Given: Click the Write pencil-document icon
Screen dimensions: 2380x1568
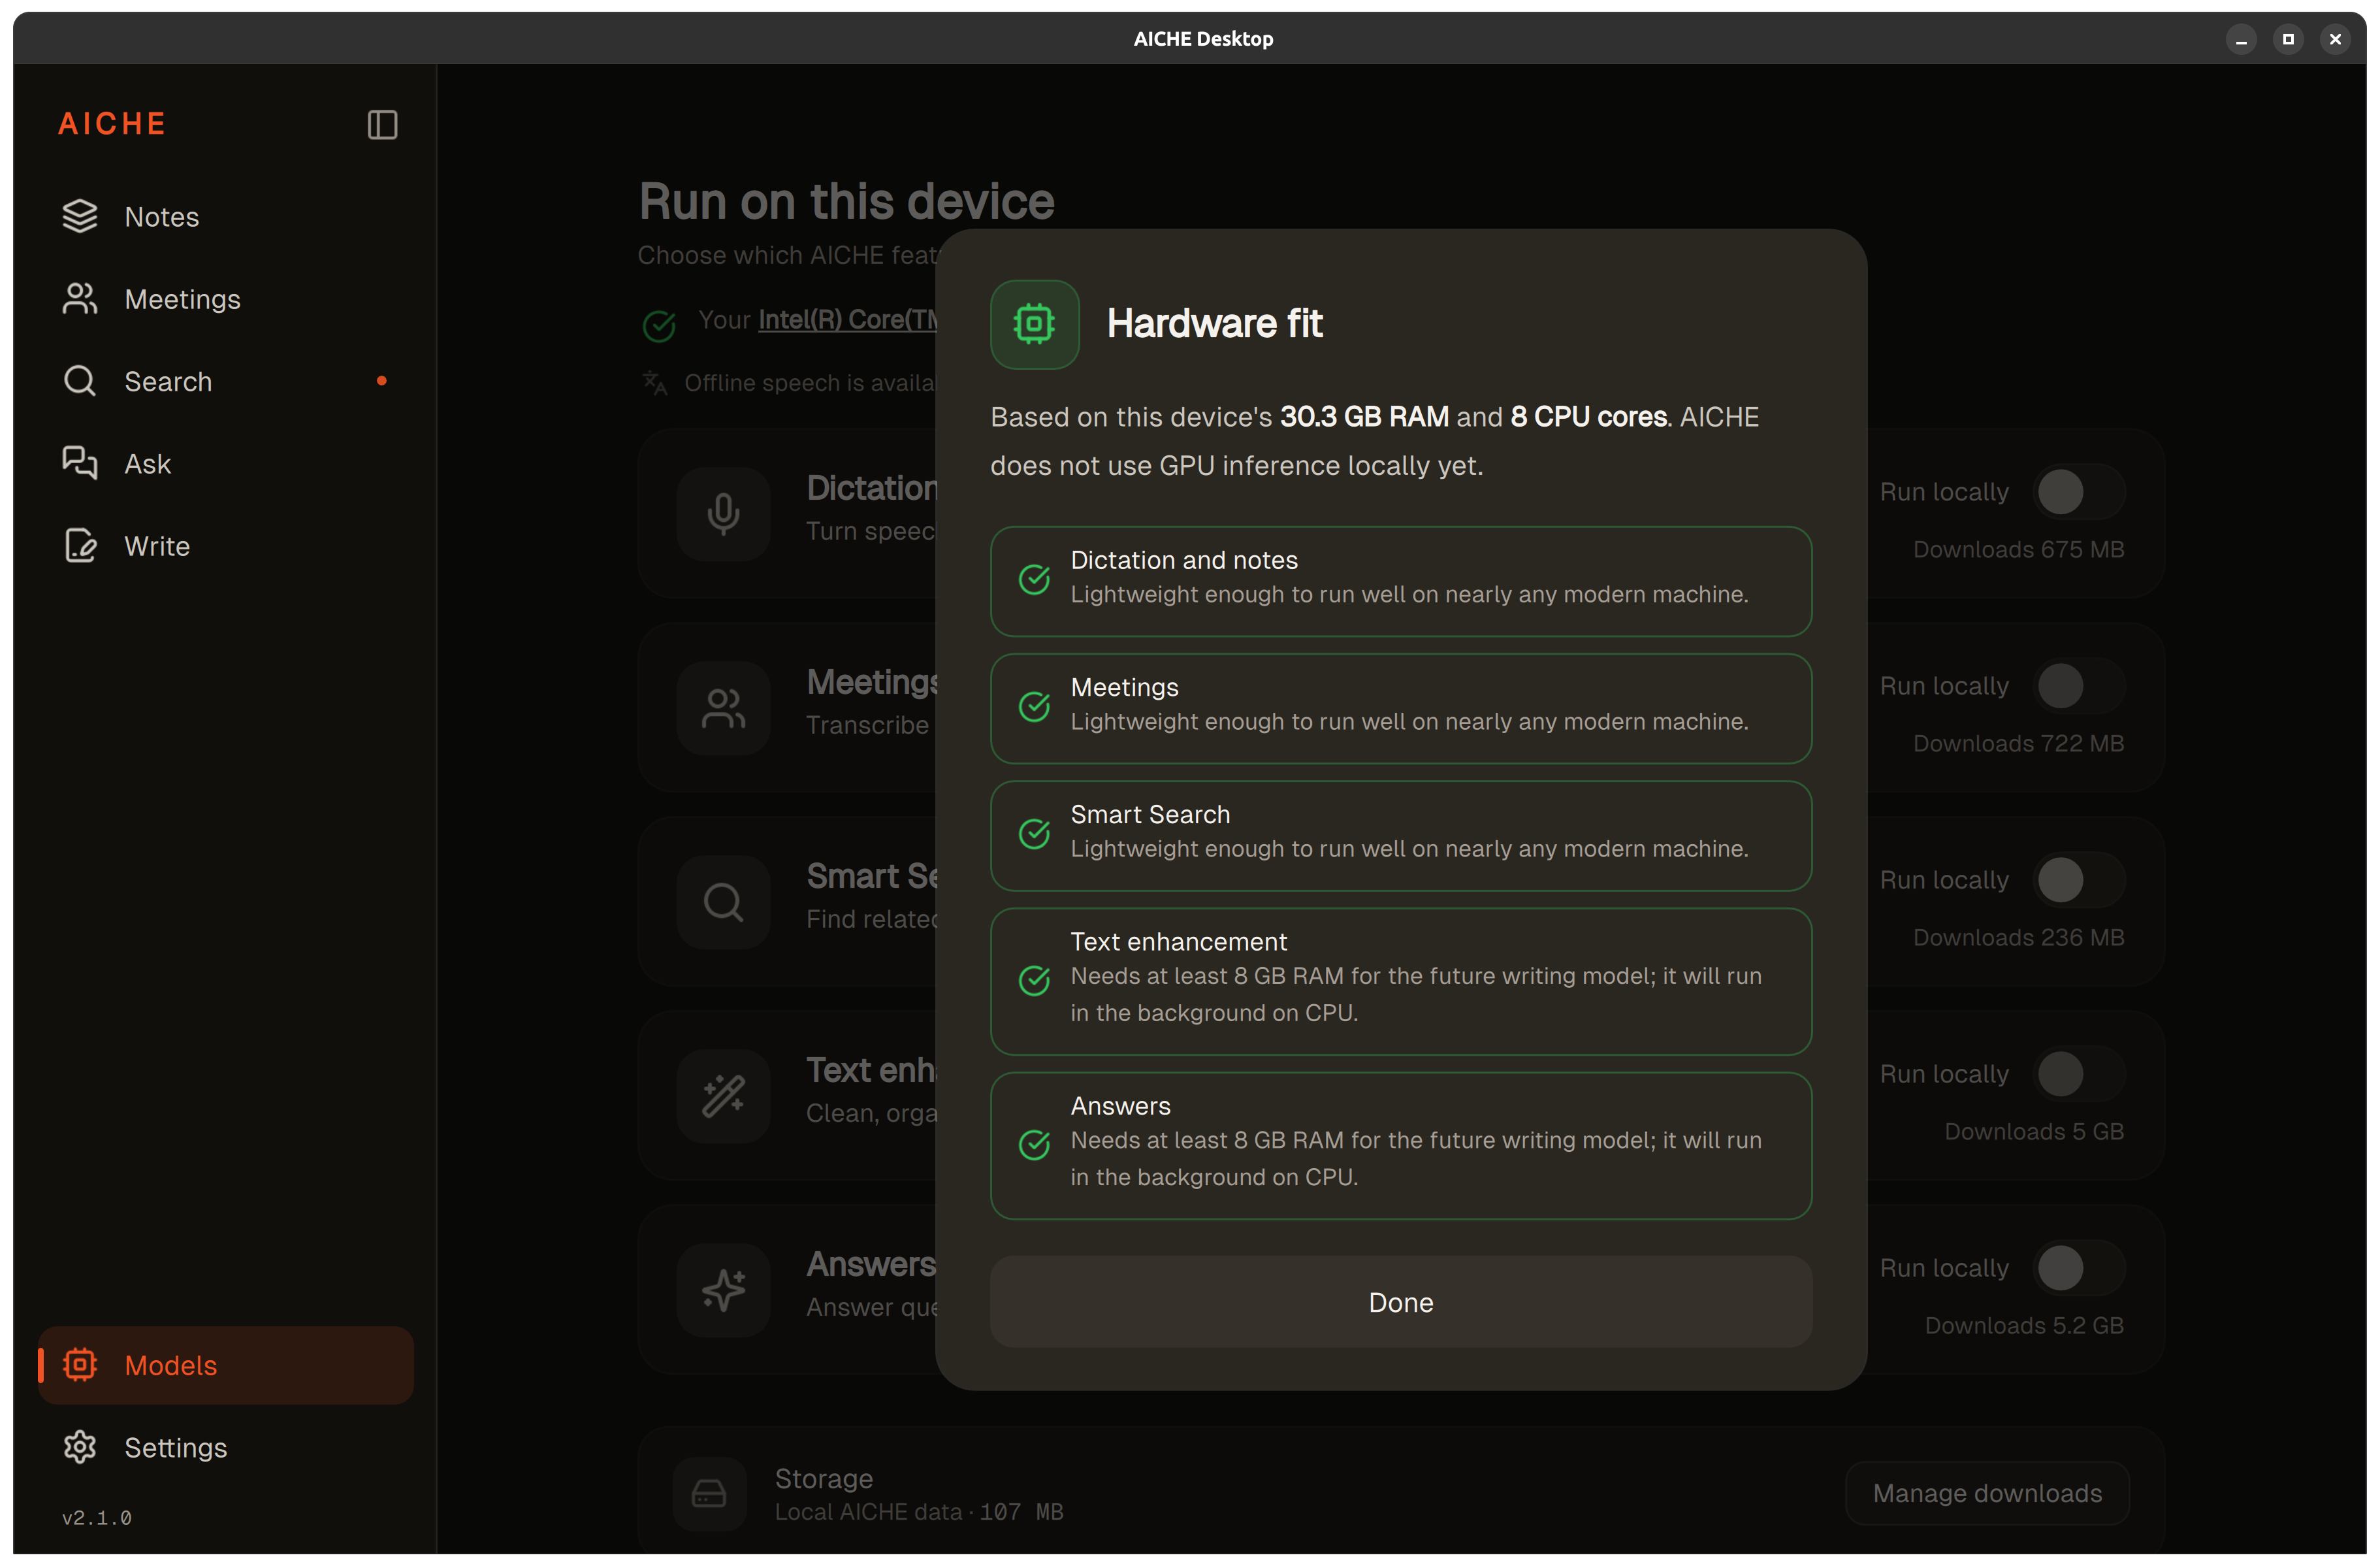Looking at the screenshot, I should 80,546.
